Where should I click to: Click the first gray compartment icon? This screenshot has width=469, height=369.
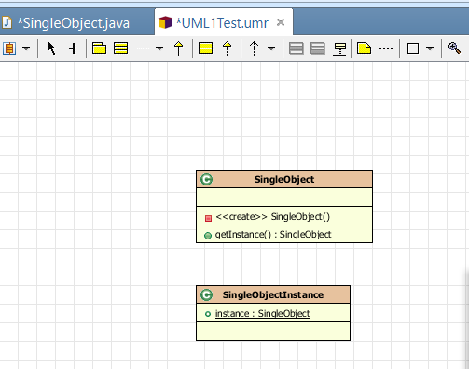[297, 48]
